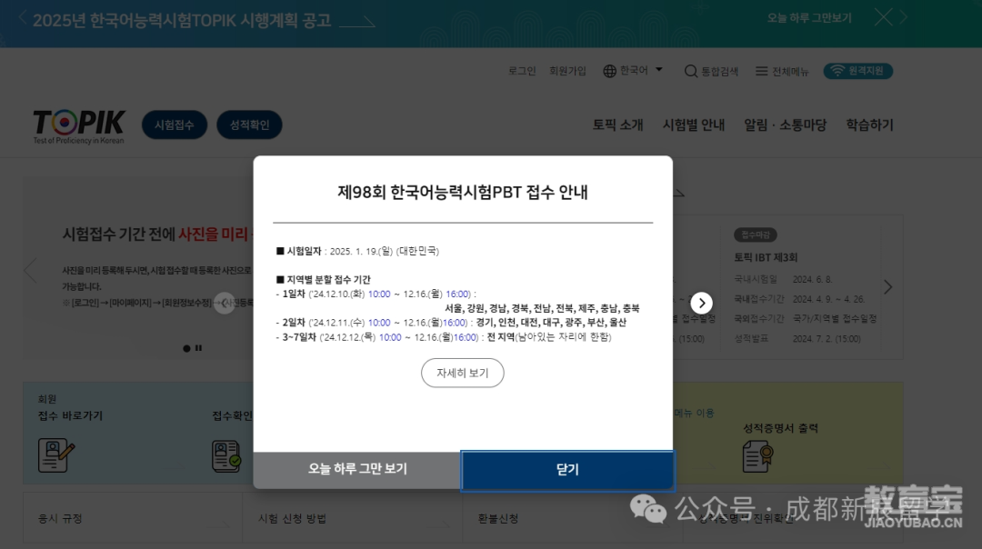Click the popup title 제98회 한국어능력시험PBT 접수 안내

click(462, 192)
